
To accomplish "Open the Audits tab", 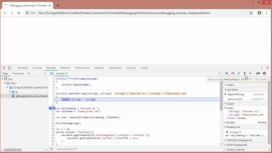I will coord(144,68).
